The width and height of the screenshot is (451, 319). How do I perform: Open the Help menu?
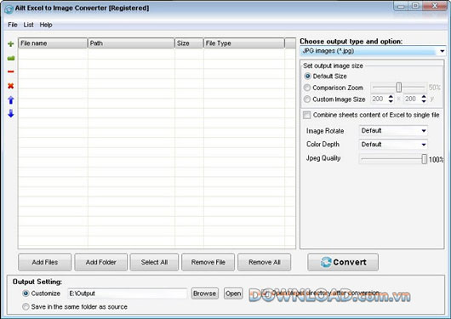click(46, 25)
